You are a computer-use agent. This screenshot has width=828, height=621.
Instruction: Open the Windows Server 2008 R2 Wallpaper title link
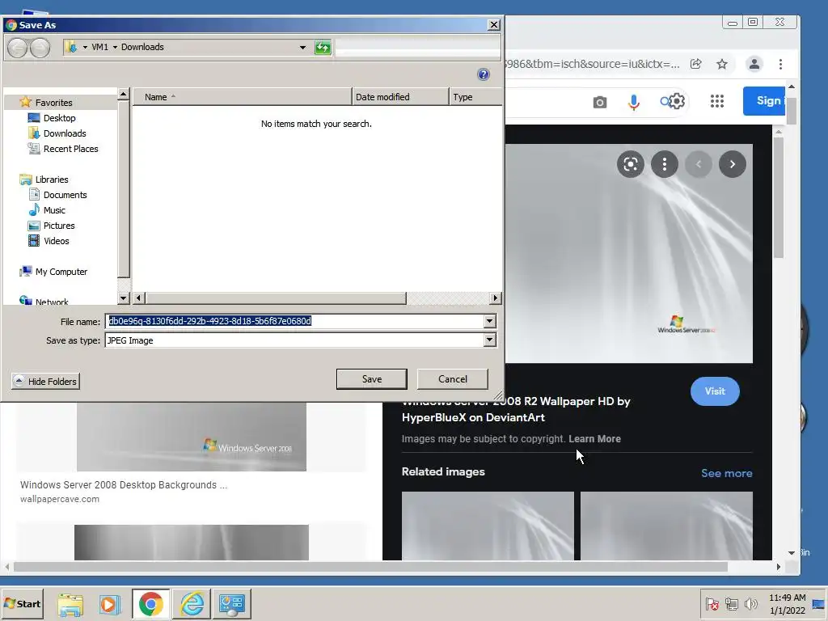[516, 409]
